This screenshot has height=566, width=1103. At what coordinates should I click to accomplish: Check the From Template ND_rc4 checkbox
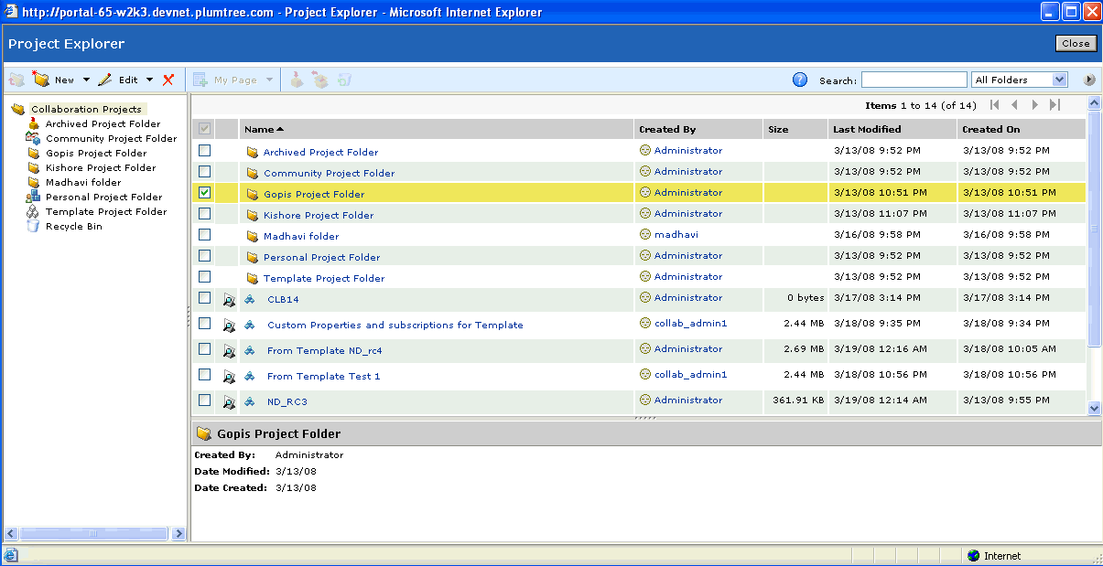tap(205, 348)
